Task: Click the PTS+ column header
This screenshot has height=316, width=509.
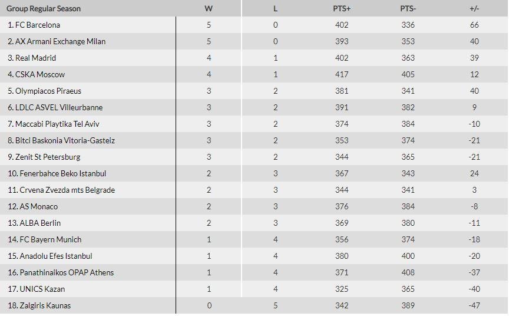Action: [342, 9]
